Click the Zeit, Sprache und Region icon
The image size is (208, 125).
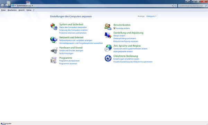pyautogui.click(x=108, y=48)
